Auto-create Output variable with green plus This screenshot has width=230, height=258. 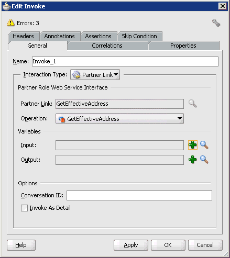click(193, 160)
